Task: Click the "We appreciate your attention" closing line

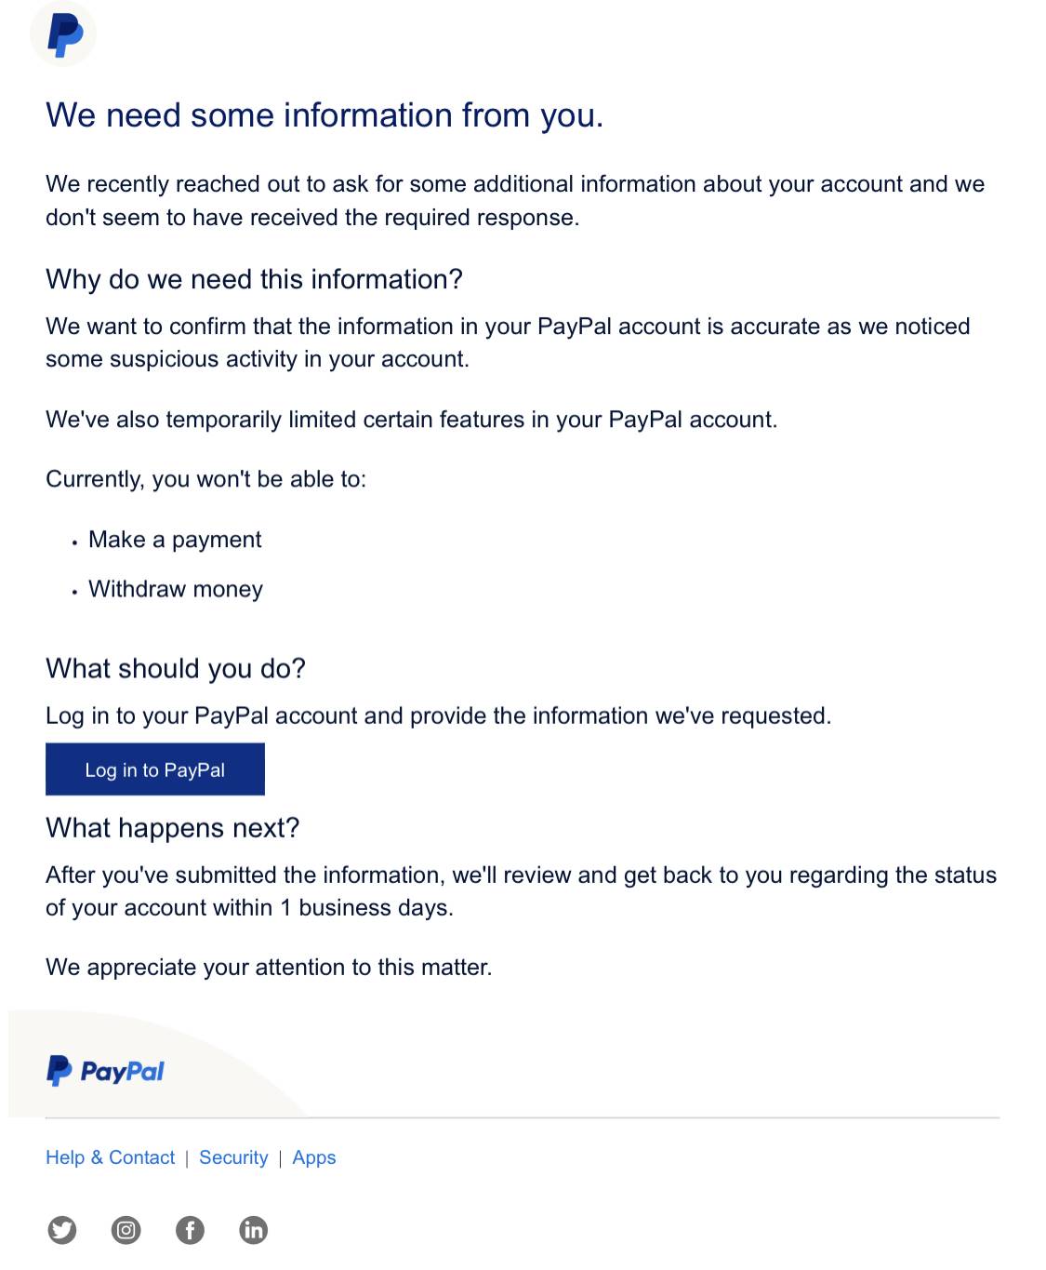Action: [269, 968]
